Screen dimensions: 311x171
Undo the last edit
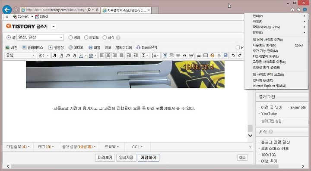click(x=233, y=56)
